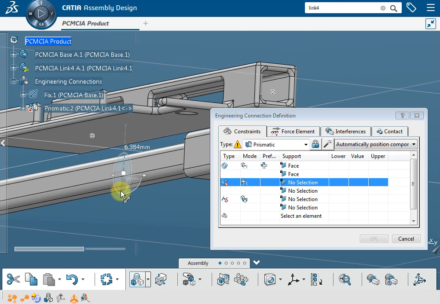This screenshot has width=440, height=304.
Task: Select the PCMCIA Product tab
Action: [86, 24]
